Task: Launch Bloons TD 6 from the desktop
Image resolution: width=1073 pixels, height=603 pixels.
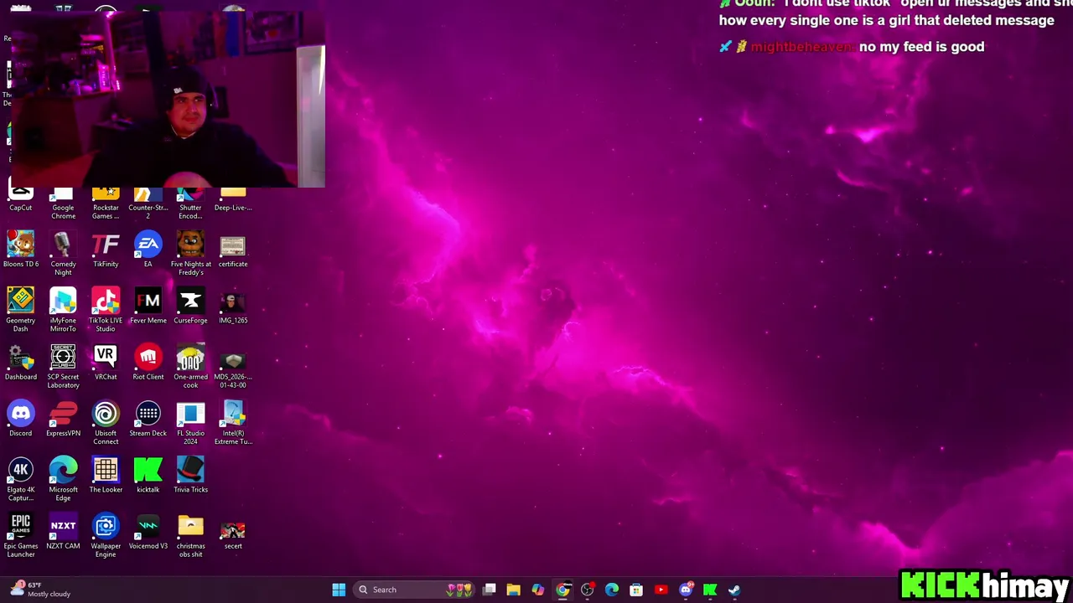Action: point(21,250)
